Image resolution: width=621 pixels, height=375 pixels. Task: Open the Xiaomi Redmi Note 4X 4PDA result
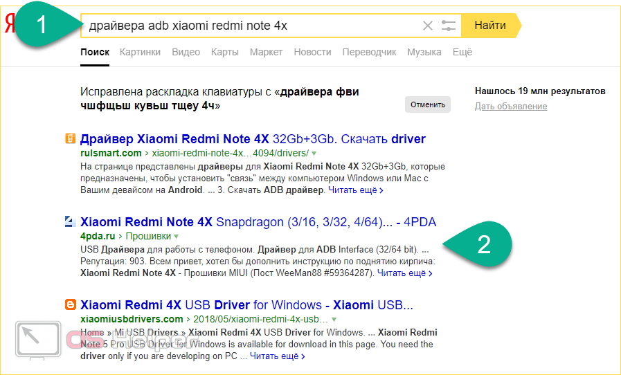(x=258, y=222)
